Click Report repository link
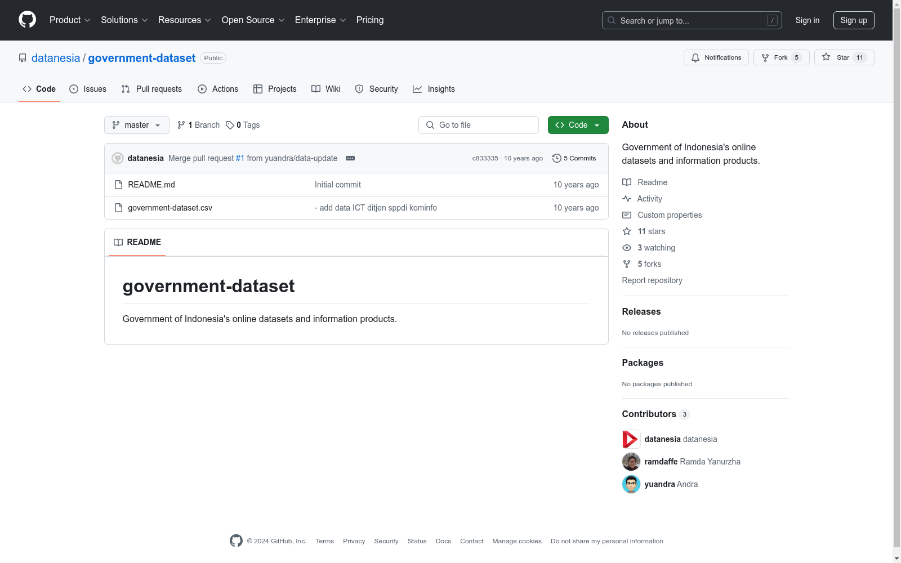Image resolution: width=901 pixels, height=563 pixels. pyautogui.click(x=652, y=280)
